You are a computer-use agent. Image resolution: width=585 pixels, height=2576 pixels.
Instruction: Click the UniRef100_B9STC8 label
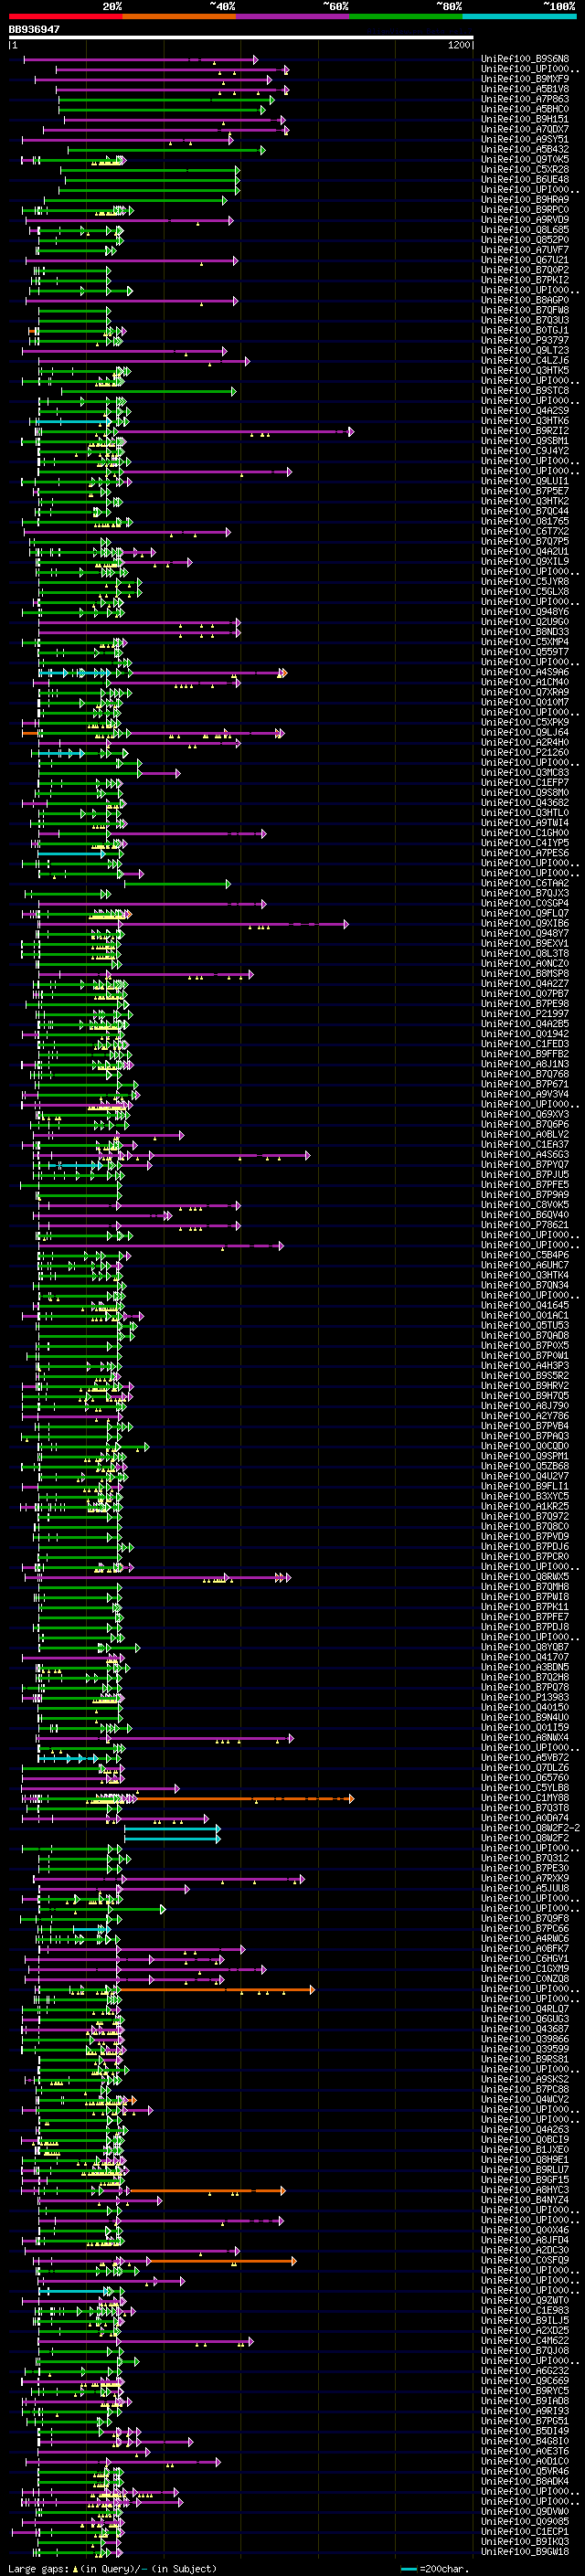click(x=525, y=391)
